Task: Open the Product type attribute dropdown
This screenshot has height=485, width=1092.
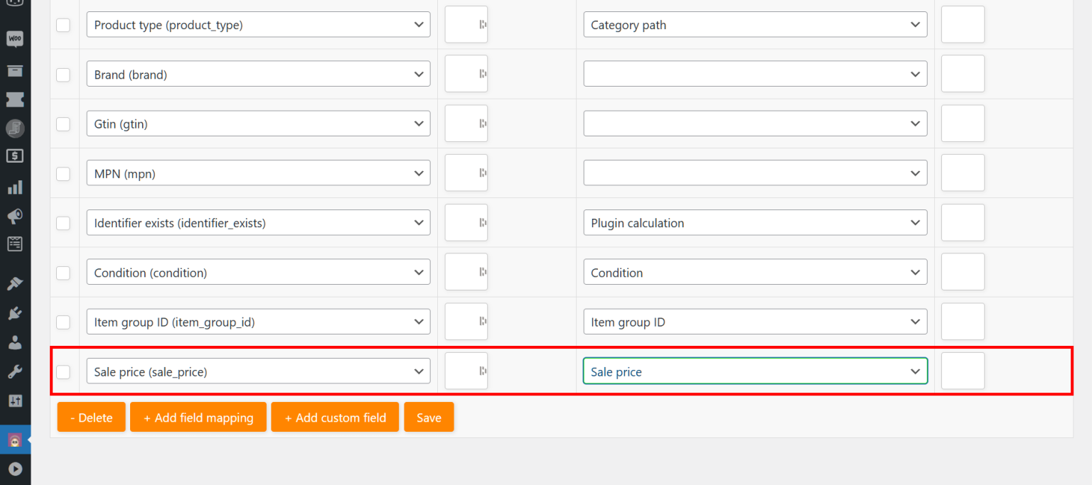Action: [258, 24]
